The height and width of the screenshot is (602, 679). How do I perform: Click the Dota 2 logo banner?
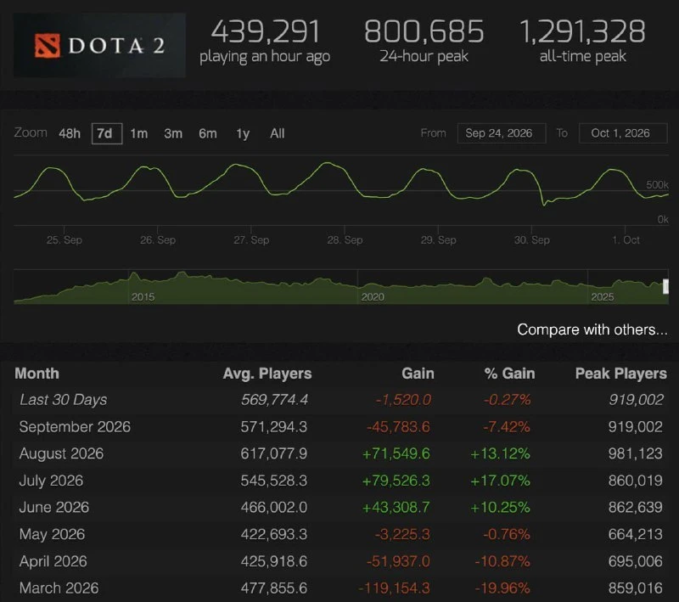click(99, 45)
